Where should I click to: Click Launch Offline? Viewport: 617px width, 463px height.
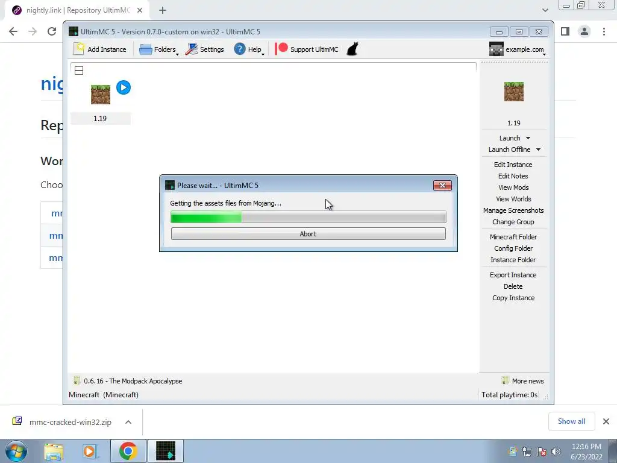509,150
